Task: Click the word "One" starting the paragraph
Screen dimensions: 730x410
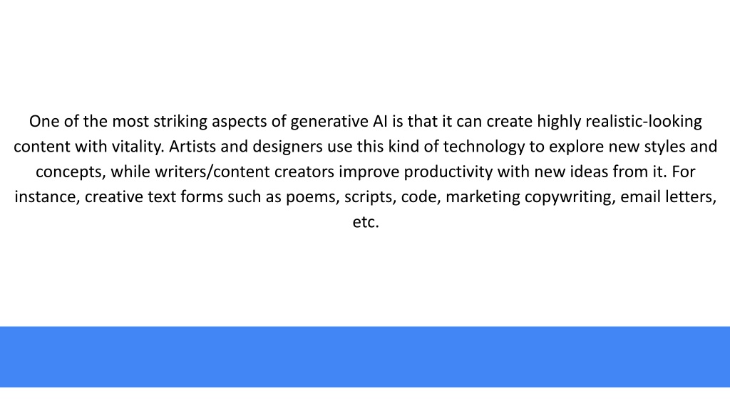Action: tap(44, 122)
